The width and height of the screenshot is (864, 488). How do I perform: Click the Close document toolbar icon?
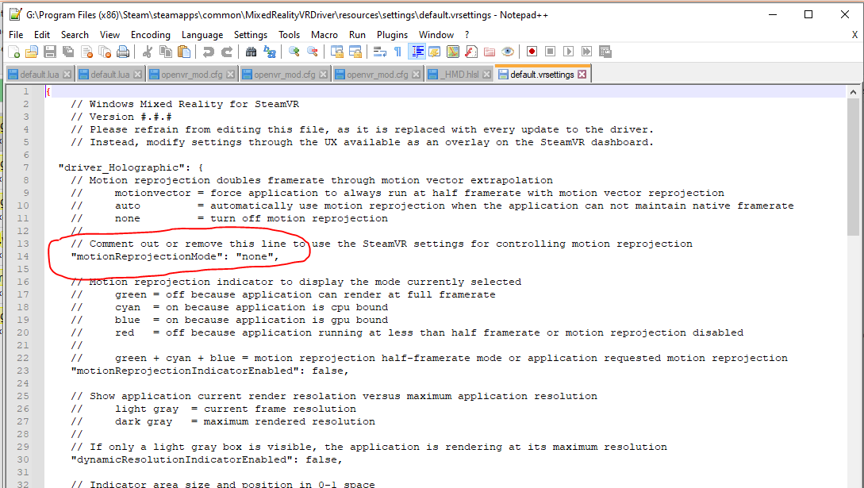(x=86, y=52)
